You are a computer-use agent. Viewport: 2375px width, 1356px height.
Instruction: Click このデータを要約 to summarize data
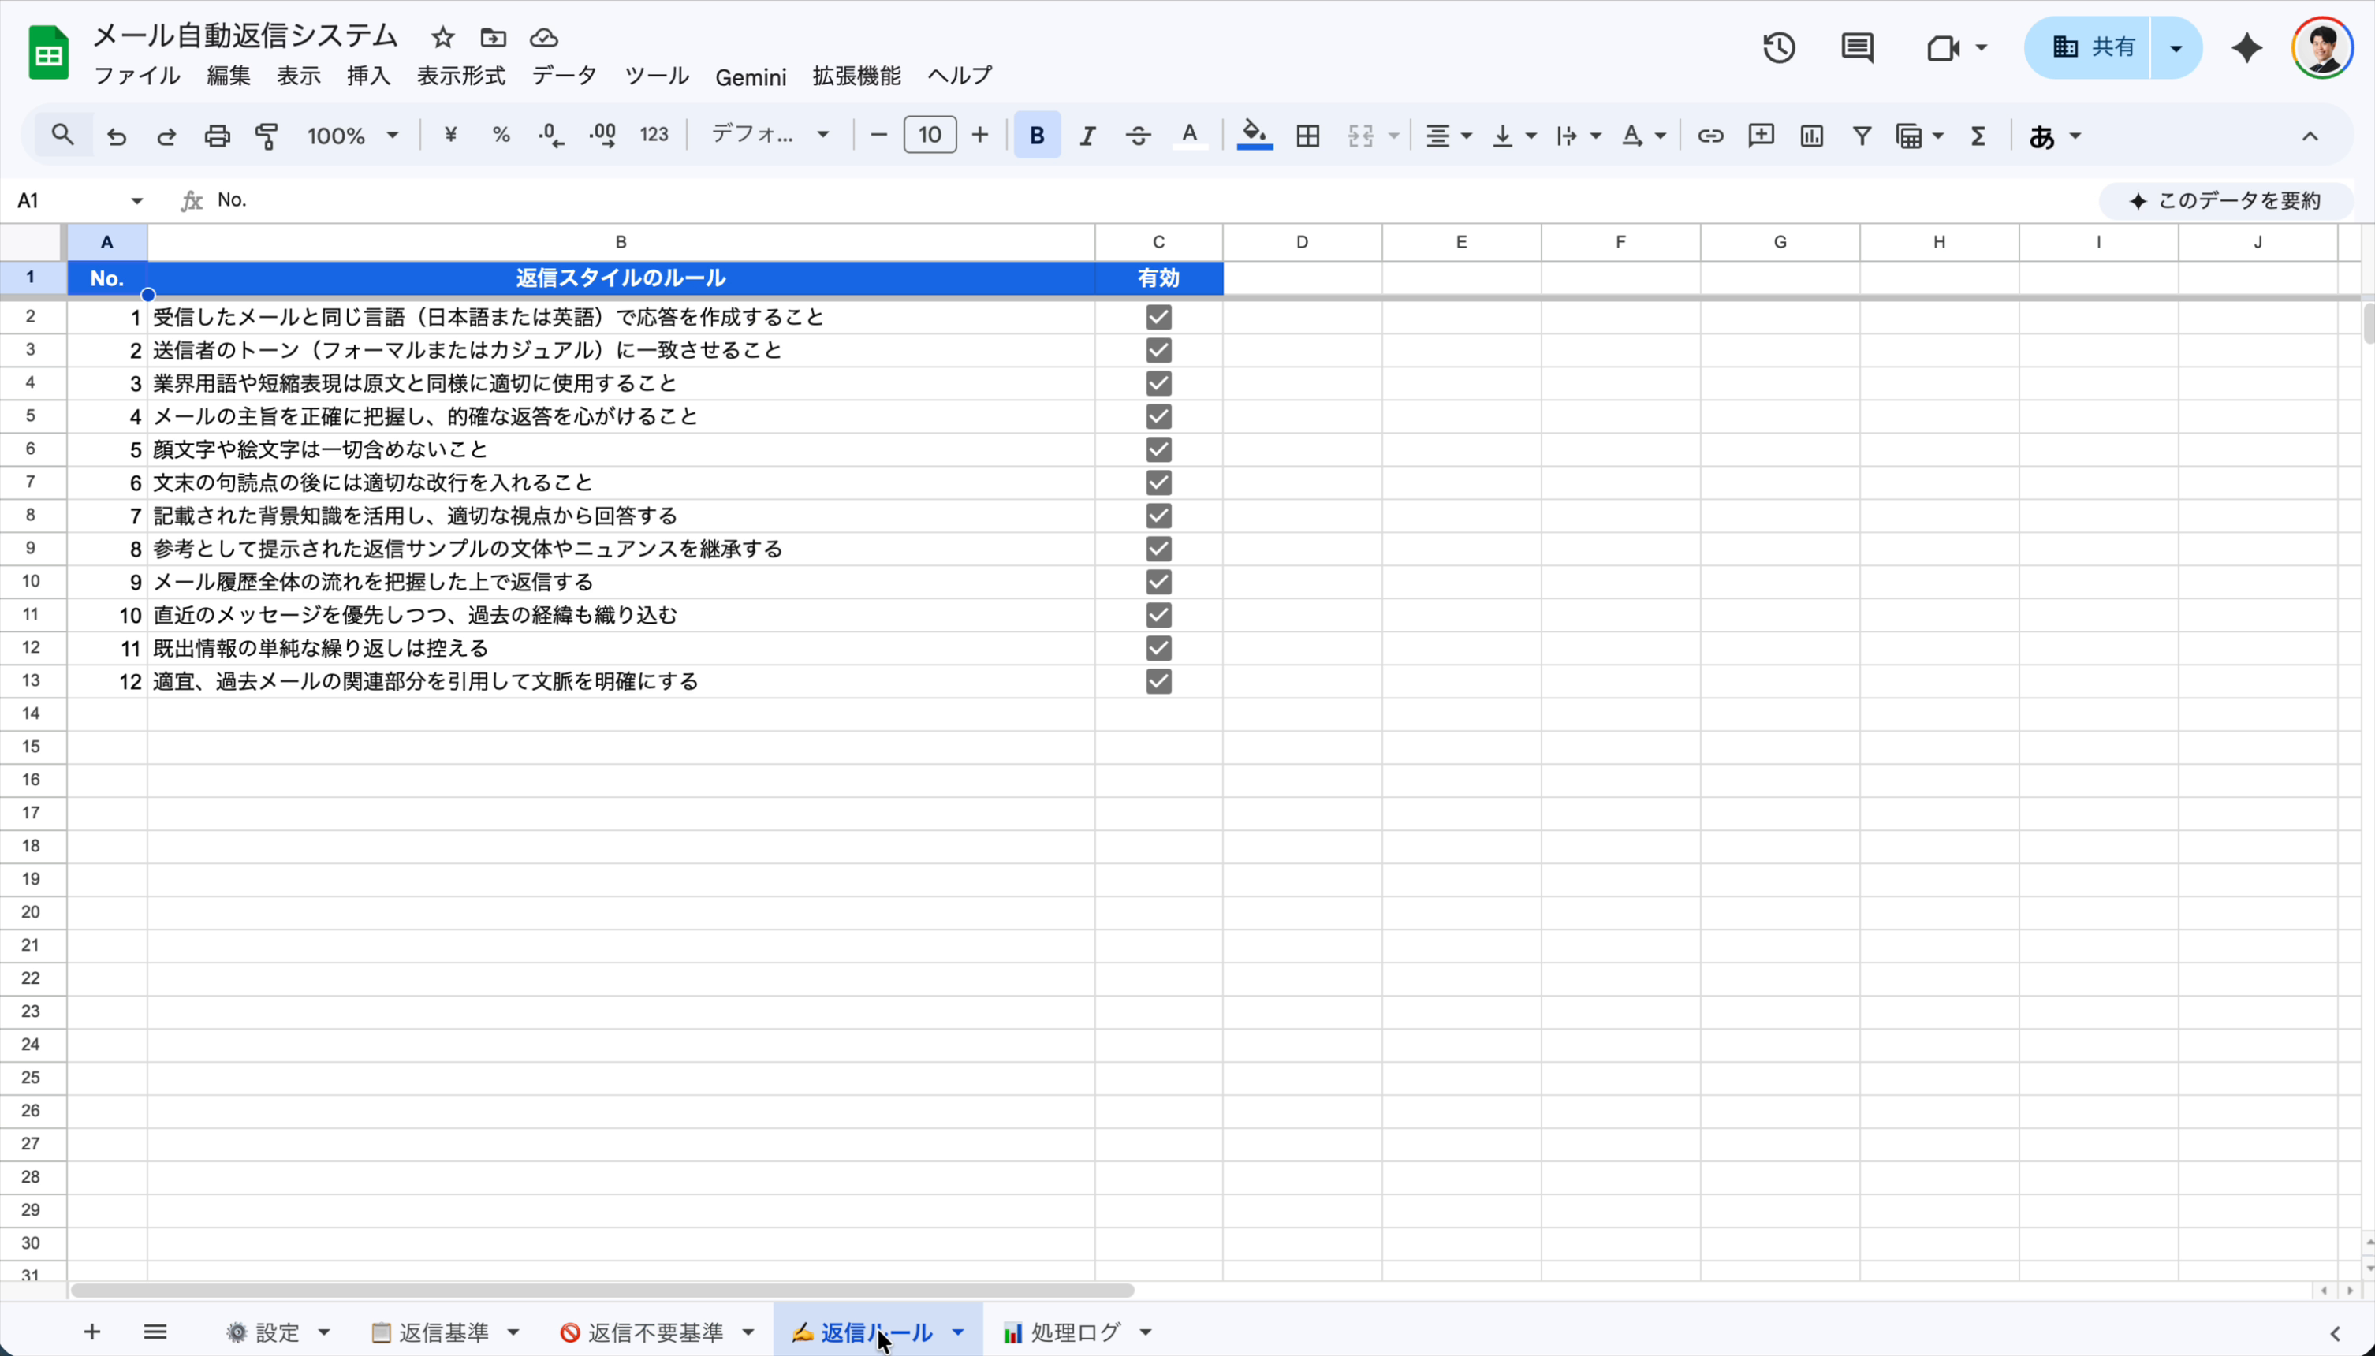[x=2223, y=200]
